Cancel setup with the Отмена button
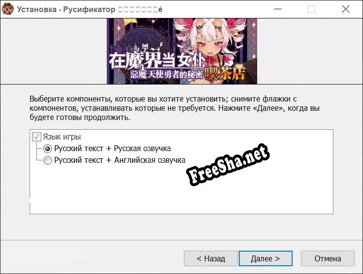This screenshot has width=363, height=274. pos(328,258)
